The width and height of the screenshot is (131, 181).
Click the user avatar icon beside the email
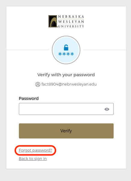click(x=38, y=84)
